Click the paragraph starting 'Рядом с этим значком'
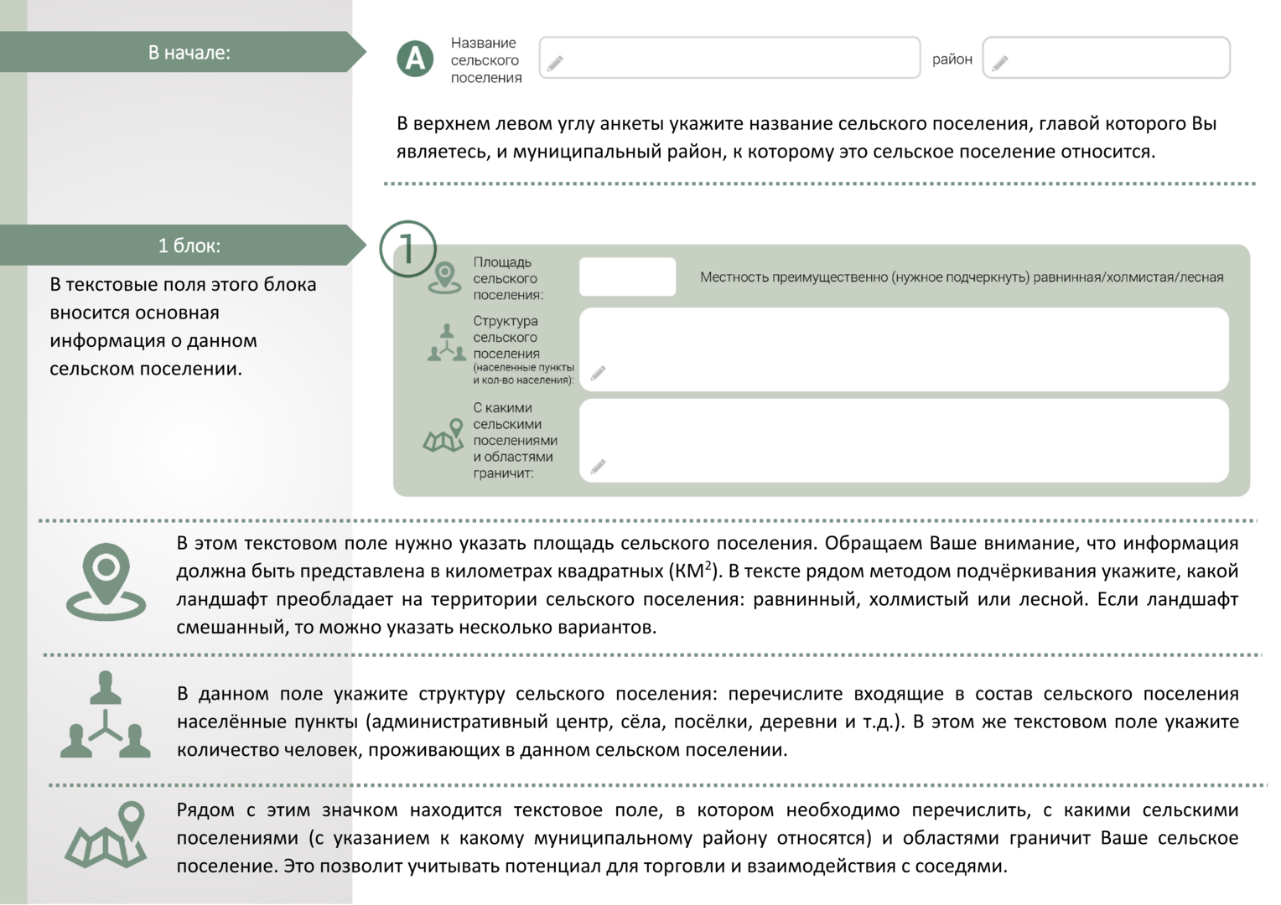1281x905 pixels. 707,838
